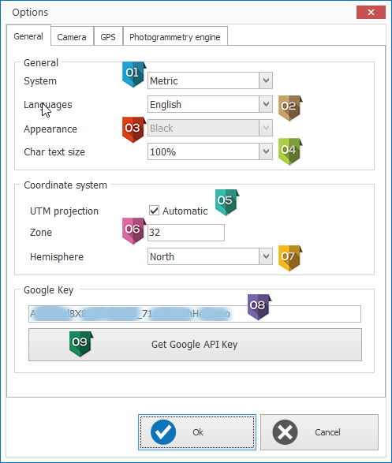This screenshot has height=463, width=392.
Task: Open the Char text size dropdown
Action: [x=210, y=151]
